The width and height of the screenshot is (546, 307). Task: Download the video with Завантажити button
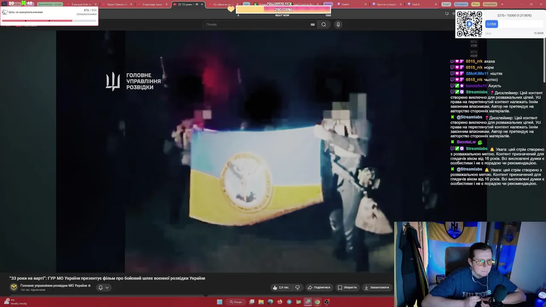click(377, 287)
